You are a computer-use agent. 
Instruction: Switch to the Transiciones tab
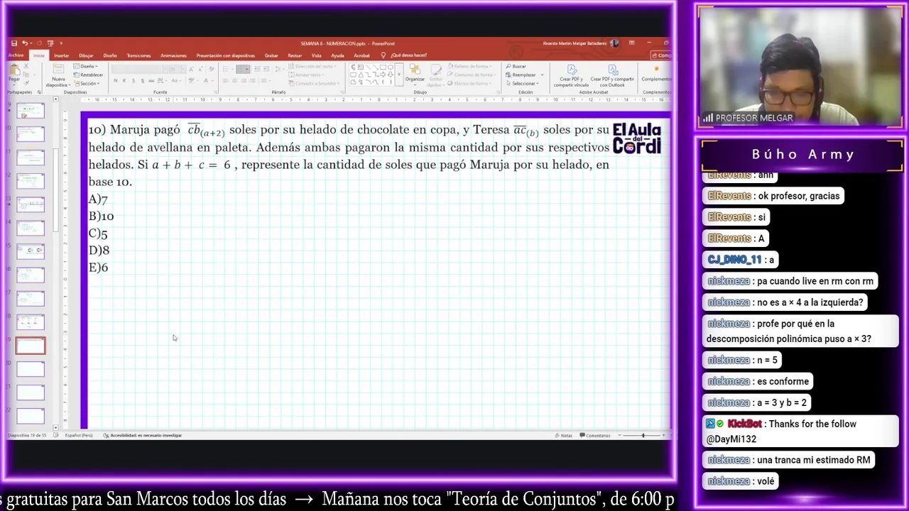point(138,55)
